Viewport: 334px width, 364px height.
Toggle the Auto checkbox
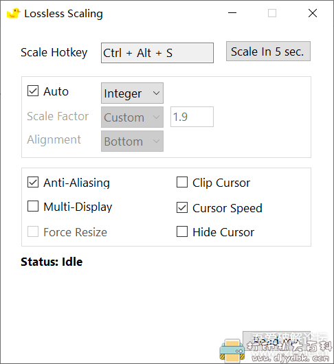pos(33,91)
